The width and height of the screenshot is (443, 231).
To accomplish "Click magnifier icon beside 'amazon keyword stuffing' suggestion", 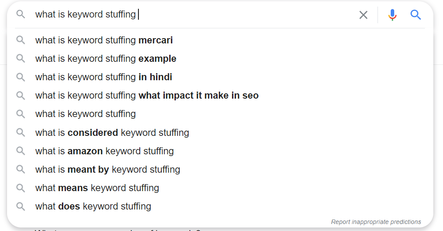I will pyautogui.click(x=21, y=151).
